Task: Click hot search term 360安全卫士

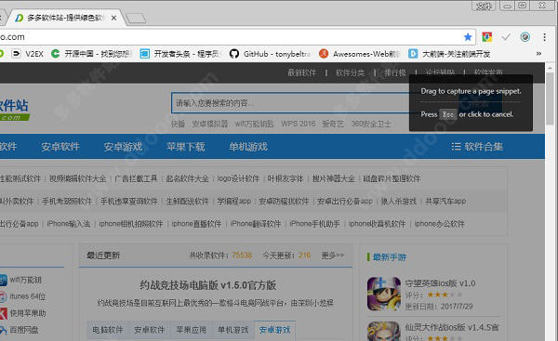Action: tap(371, 124)
